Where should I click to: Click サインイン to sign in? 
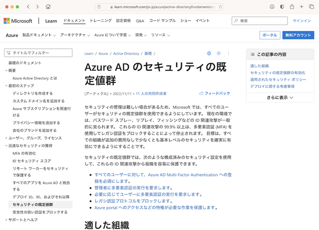302,21
